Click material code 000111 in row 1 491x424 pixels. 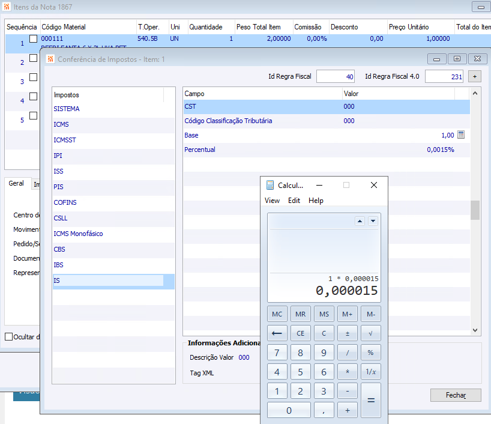point(52,38)
